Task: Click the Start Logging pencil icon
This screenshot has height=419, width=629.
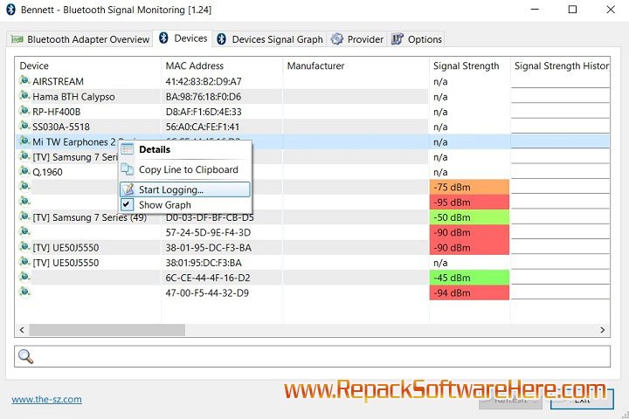Action: (128, 189)
